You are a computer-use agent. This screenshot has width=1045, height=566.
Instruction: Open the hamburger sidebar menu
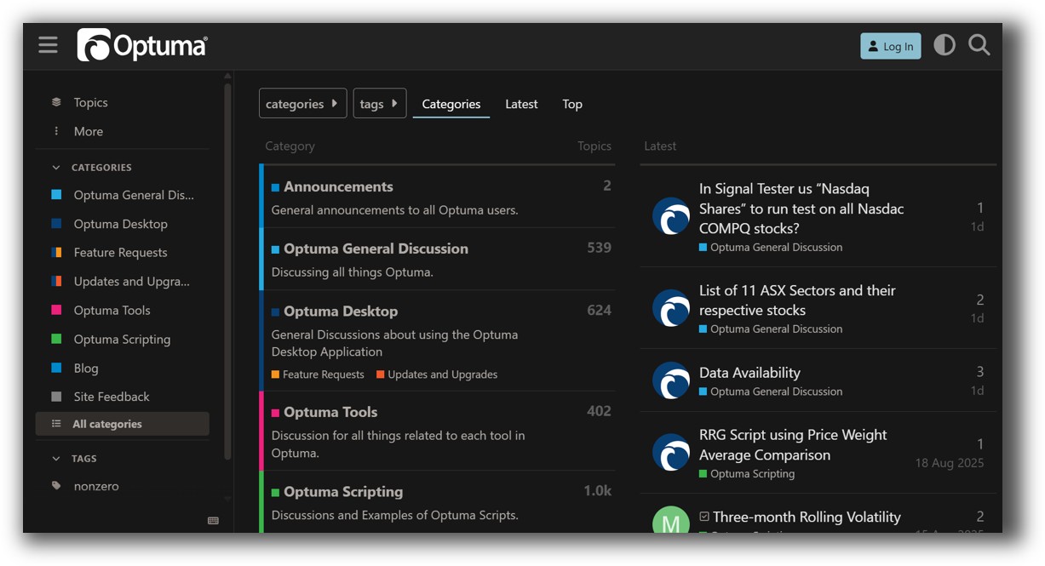48,45
